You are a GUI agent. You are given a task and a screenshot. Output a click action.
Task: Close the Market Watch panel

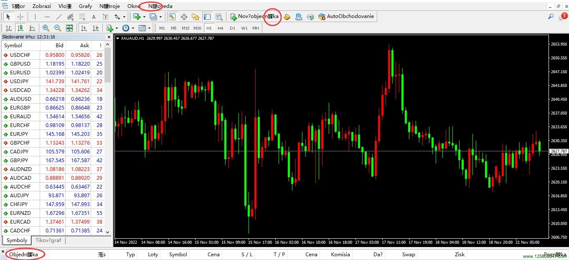[109, 37]
